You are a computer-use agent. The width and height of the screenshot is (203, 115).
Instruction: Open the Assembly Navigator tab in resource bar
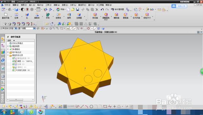click(x=3, y=39)
